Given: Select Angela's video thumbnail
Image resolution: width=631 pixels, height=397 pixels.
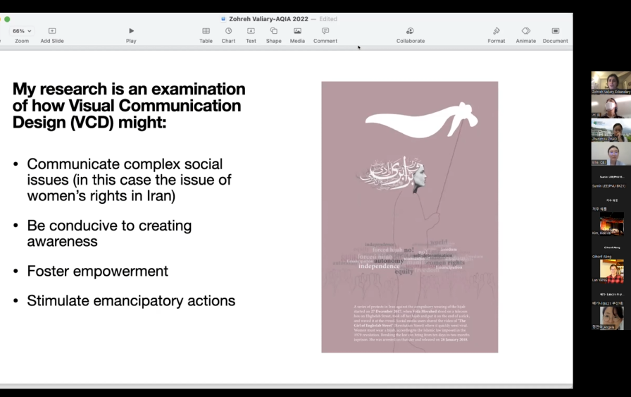Looking at the screenshot, I should click(611, 318).
